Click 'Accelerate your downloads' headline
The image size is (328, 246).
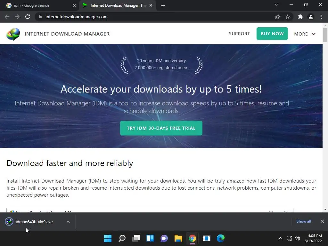pos(161,89)
